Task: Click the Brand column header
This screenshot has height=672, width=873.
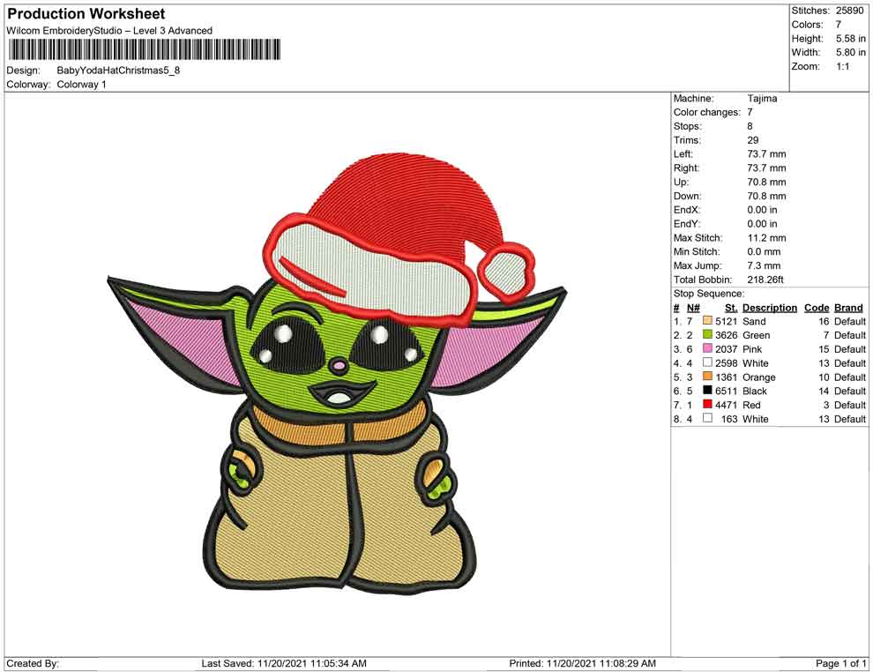Action: (x=848, y=308)
